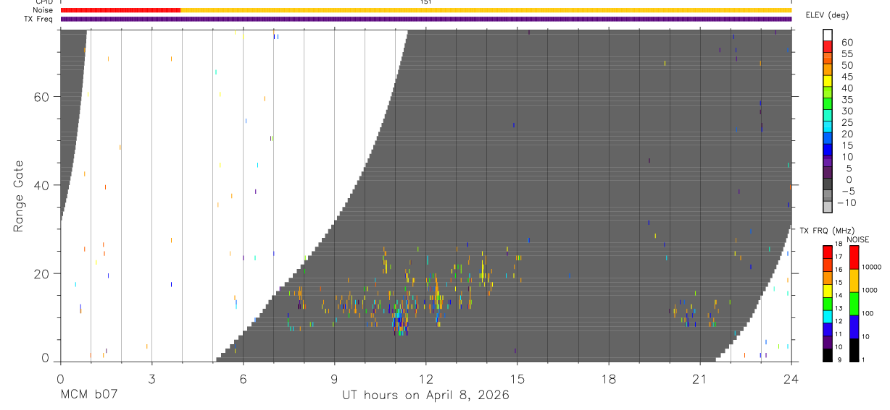Click the 'TX Freq' strip label at top
This screenshot has height=410, width=890.
pyautogui.click(x=38, y=19)
